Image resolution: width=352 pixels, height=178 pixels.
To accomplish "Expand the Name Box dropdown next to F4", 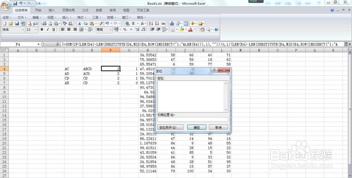I will click(38, 44).
